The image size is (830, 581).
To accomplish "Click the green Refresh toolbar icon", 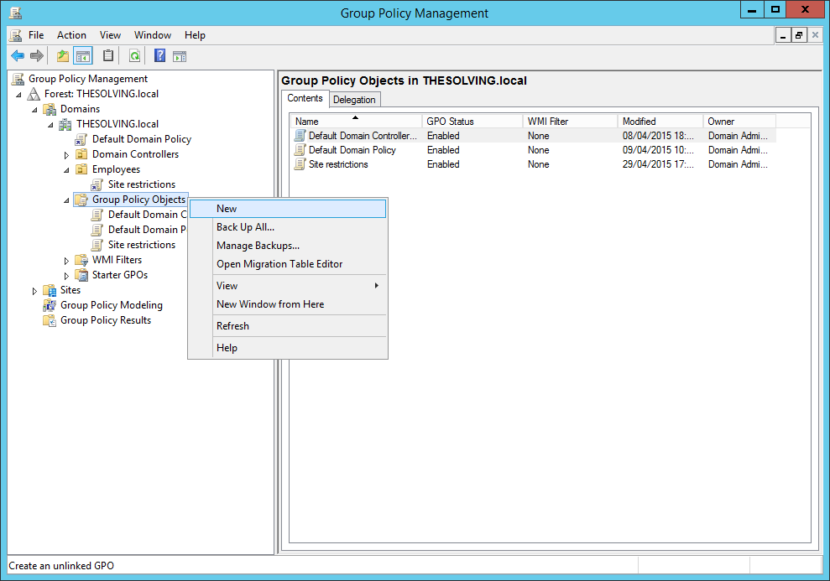I will 135,55.
